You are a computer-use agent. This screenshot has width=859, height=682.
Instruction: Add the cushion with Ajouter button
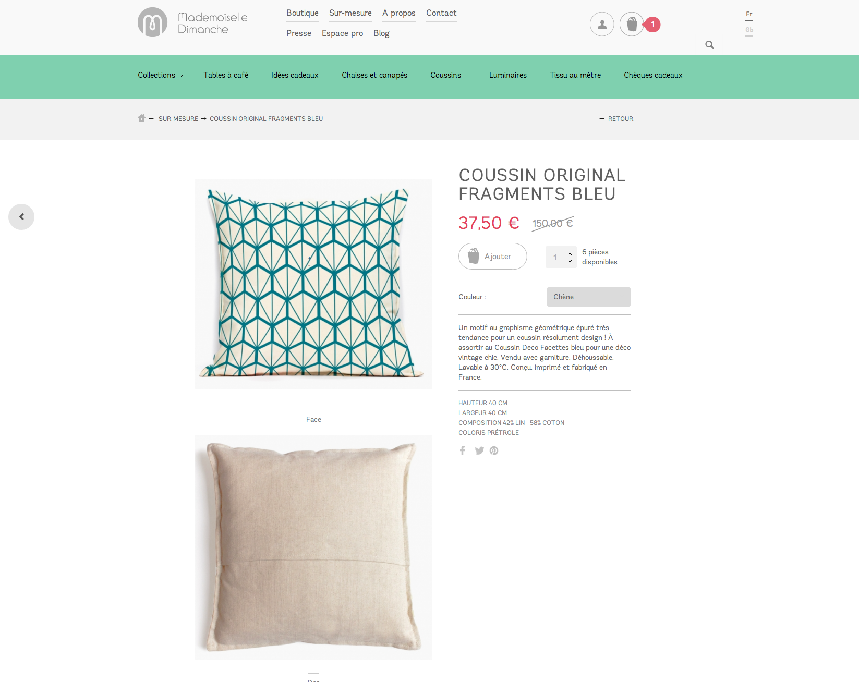[x=493, y=257]
